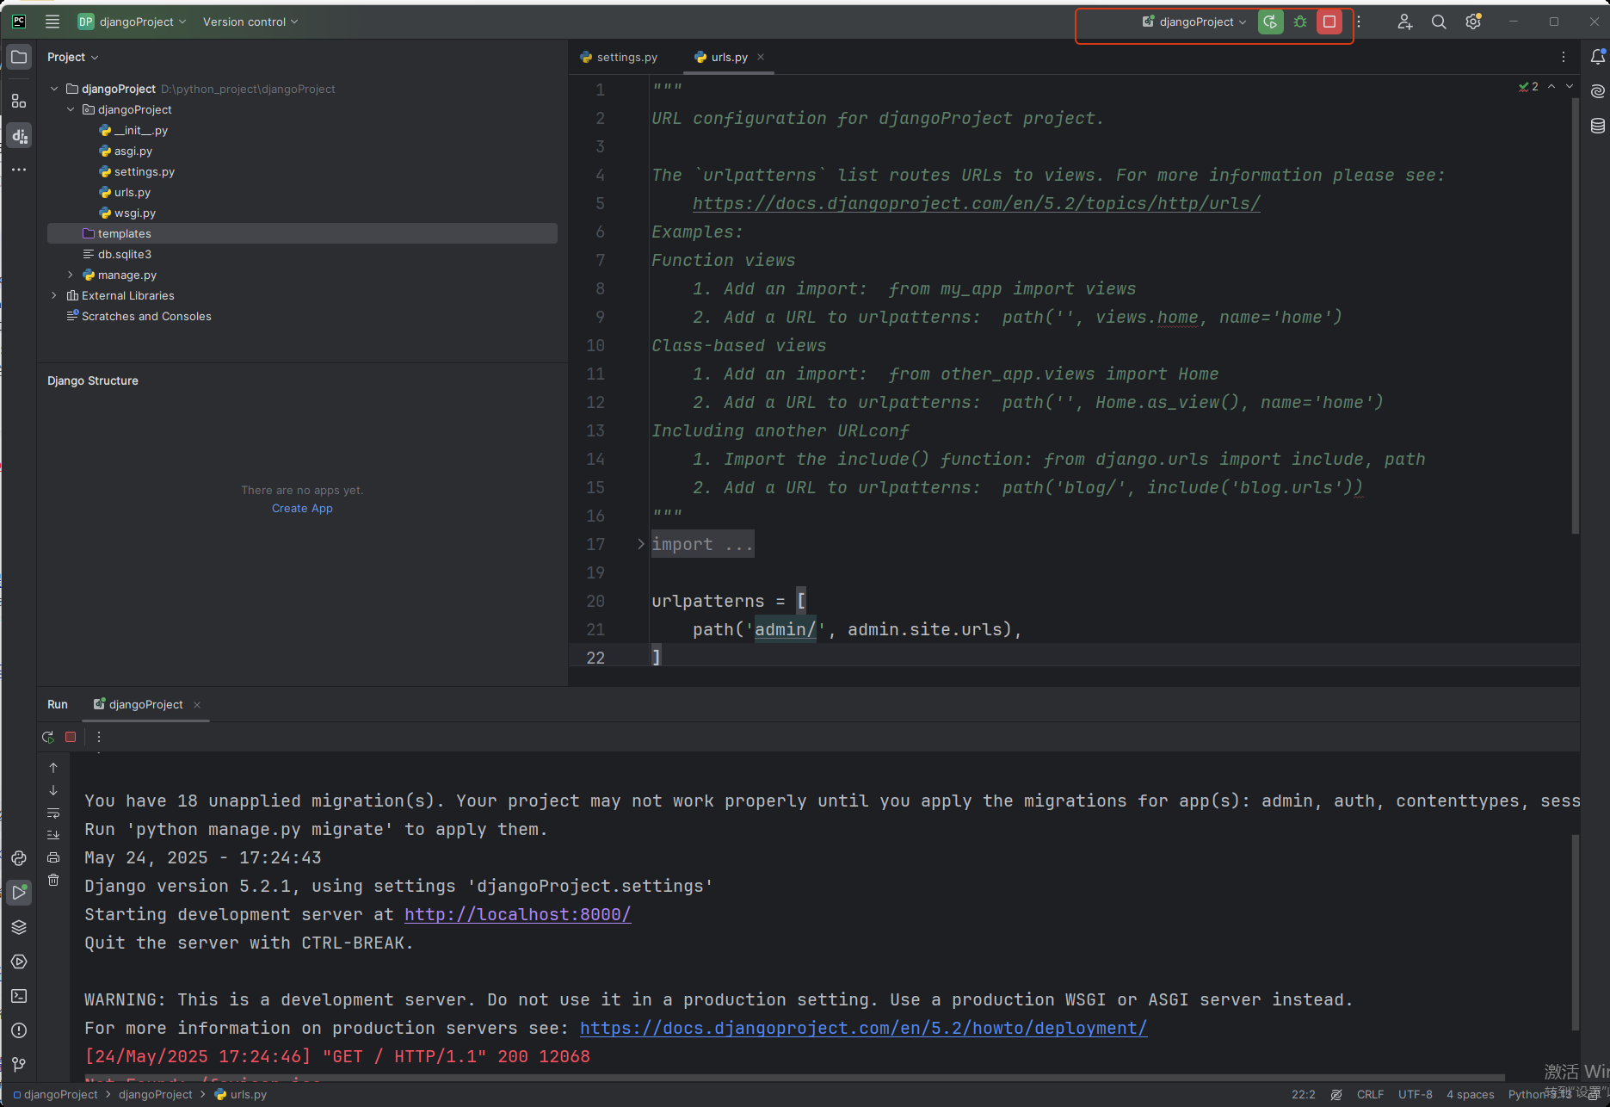Viewport: 1610px width, 1107px height.
Task: Open the Notifications bell icon
Action: click(1597, 57)
